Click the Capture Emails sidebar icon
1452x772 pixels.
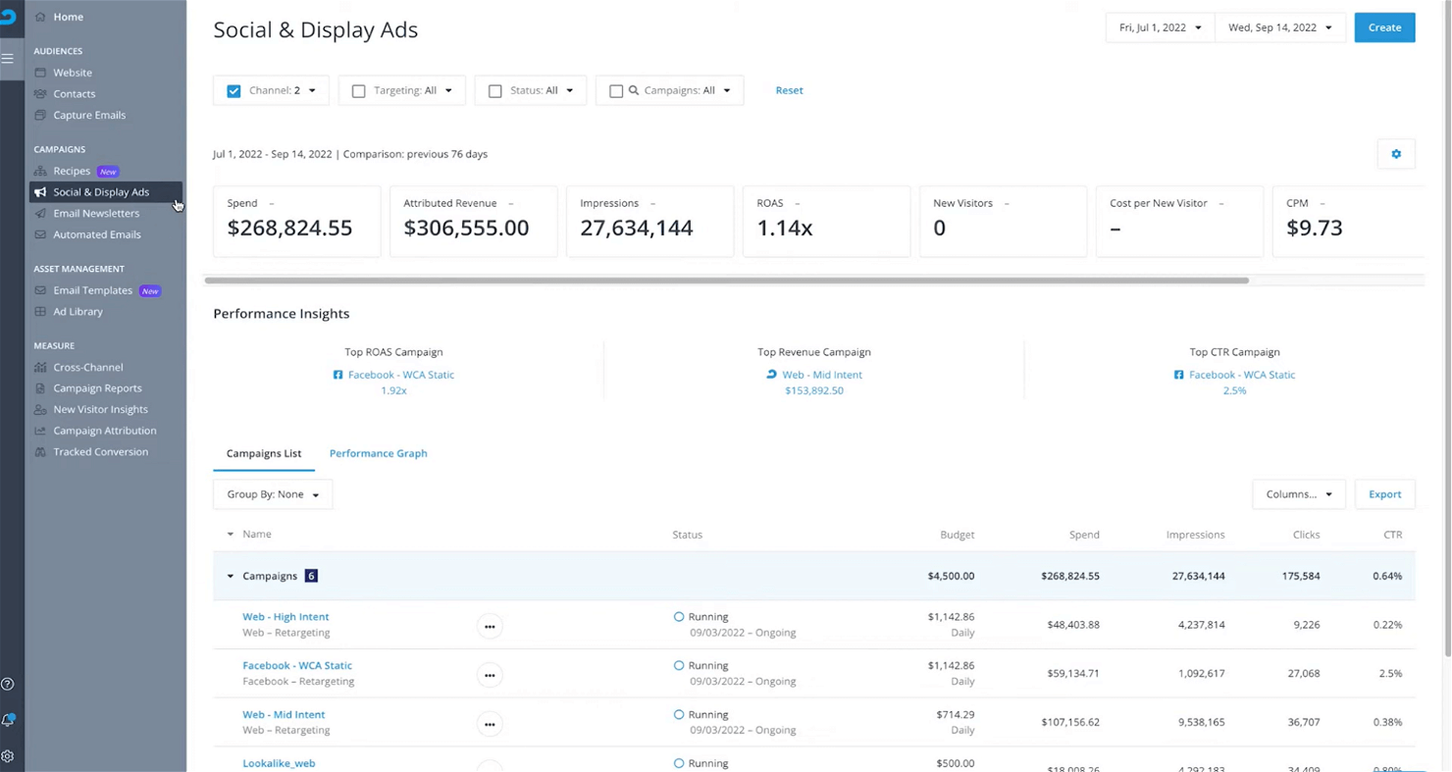(x=40, y=115)
